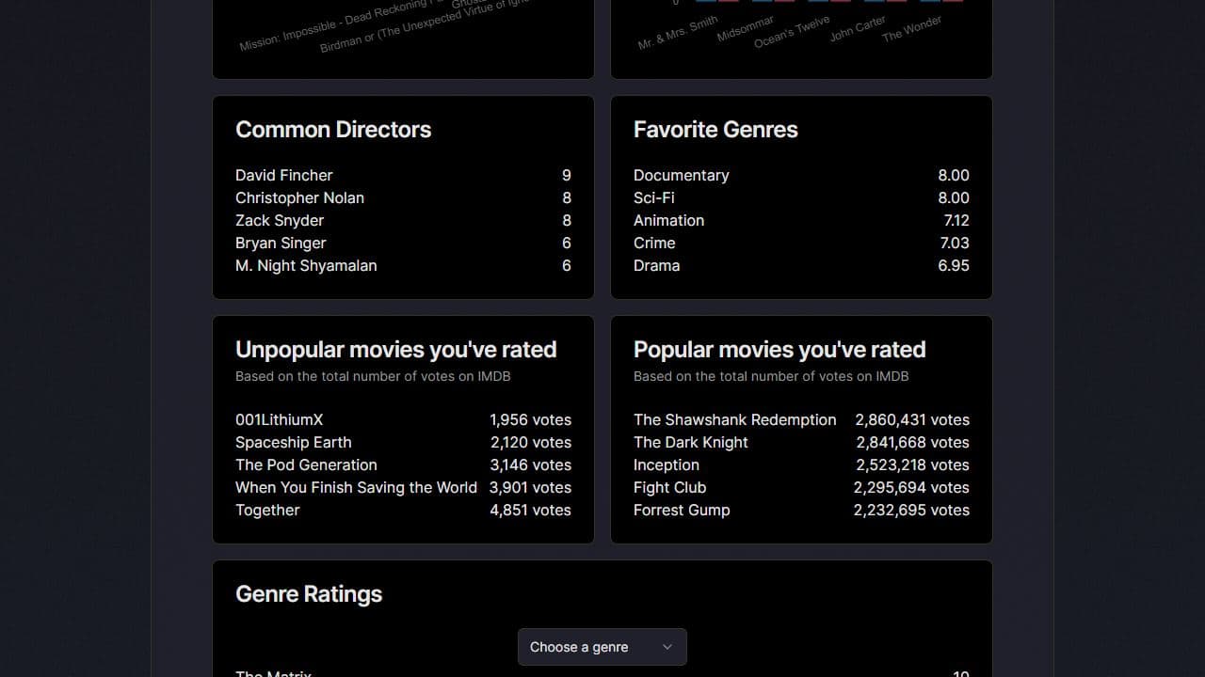Click "The Pod Generation" list item
Image resolution: width=1205 pixels, height=677 pixels.
point(306,464)
